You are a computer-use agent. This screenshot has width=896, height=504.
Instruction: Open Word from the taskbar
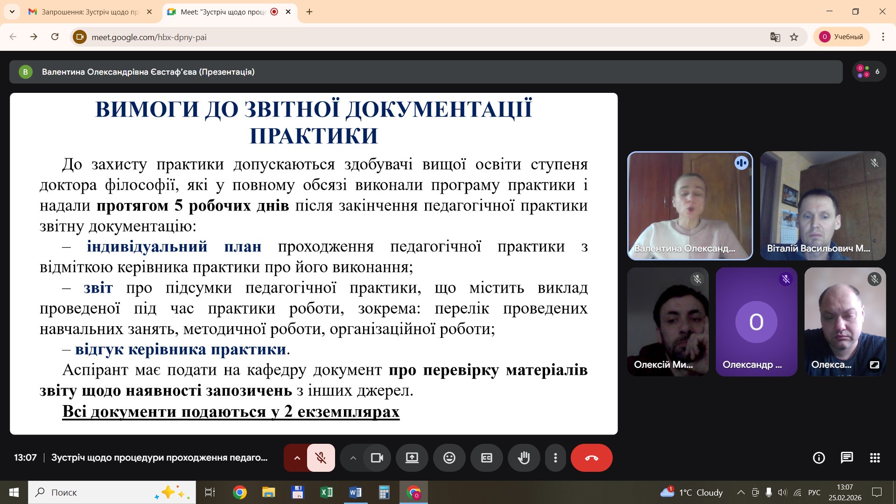point(355,492)
